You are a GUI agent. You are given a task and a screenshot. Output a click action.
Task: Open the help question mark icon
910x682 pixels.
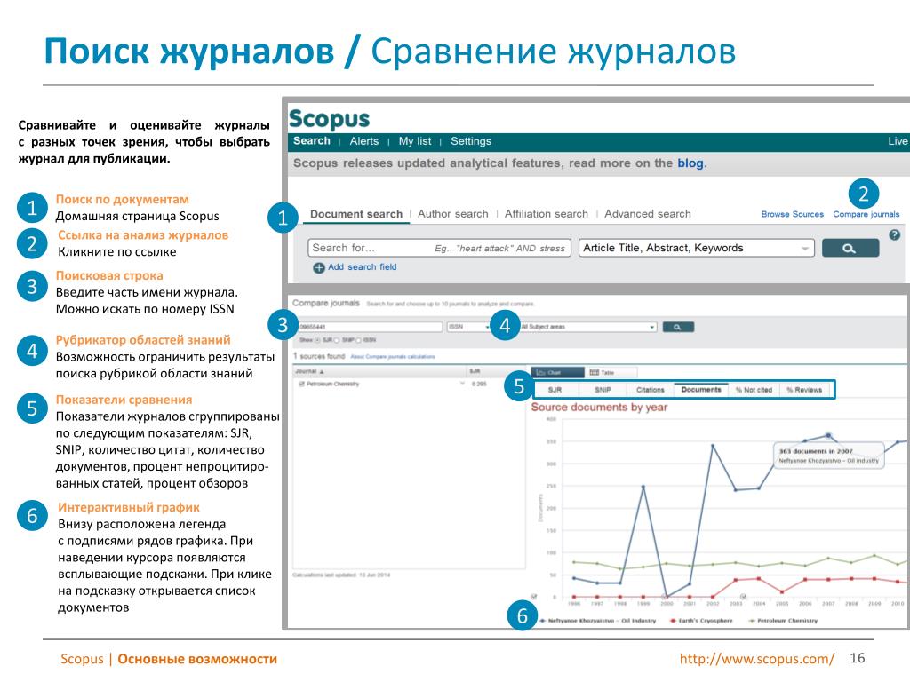point(894,234)
